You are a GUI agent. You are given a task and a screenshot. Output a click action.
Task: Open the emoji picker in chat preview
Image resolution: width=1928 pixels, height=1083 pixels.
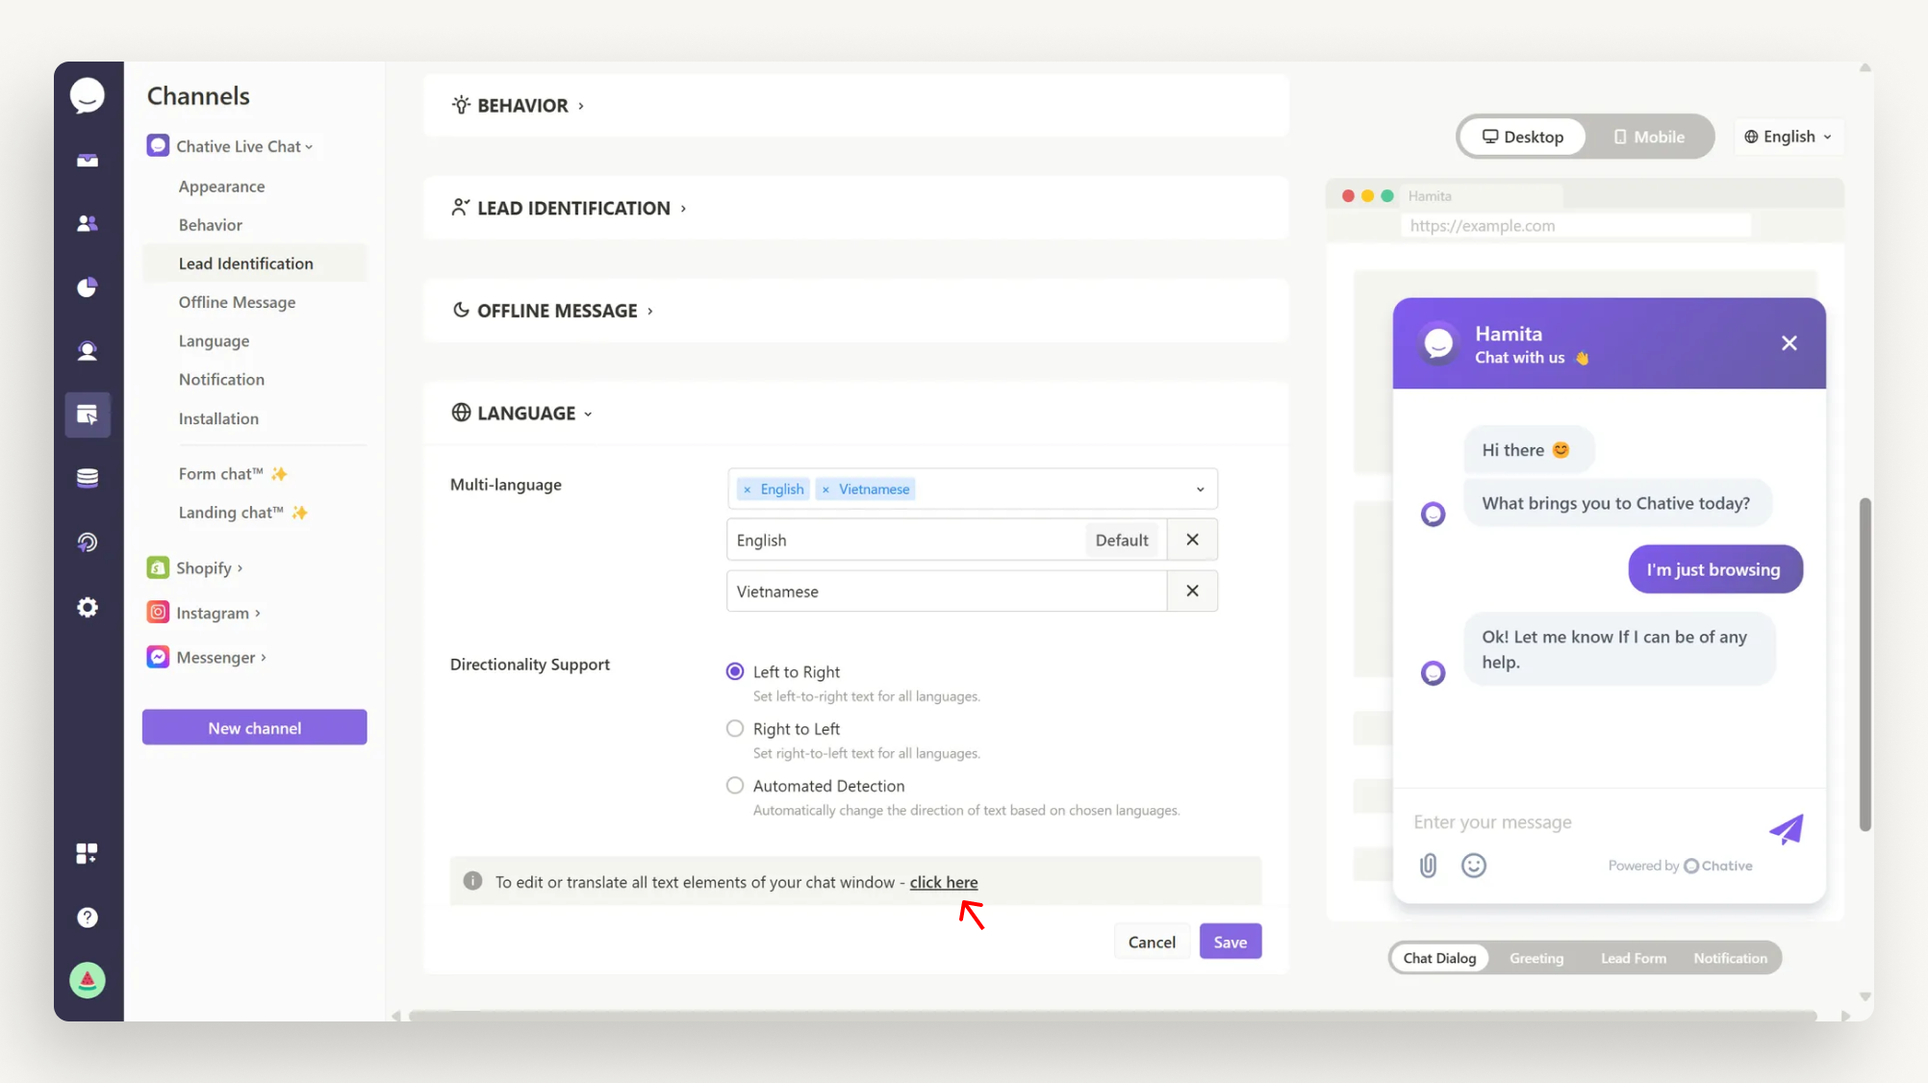point(1473,865)
